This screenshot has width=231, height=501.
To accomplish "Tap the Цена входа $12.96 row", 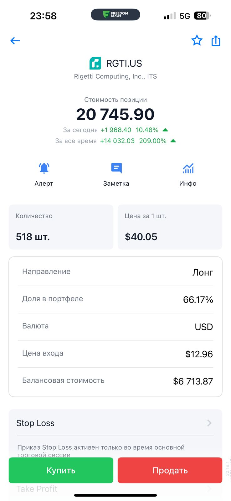I will 115,354.
